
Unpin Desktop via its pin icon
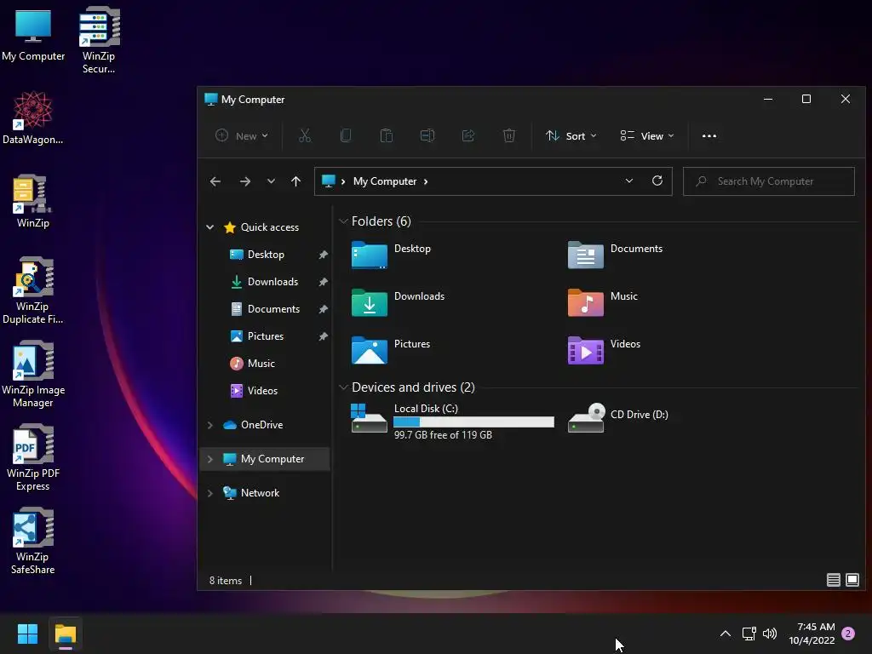pyautogui.click(x=323, y=255)
